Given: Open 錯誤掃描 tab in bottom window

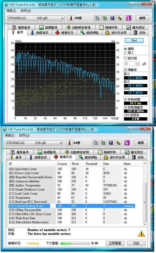Looking at the screenshot, I should (88, 157).
